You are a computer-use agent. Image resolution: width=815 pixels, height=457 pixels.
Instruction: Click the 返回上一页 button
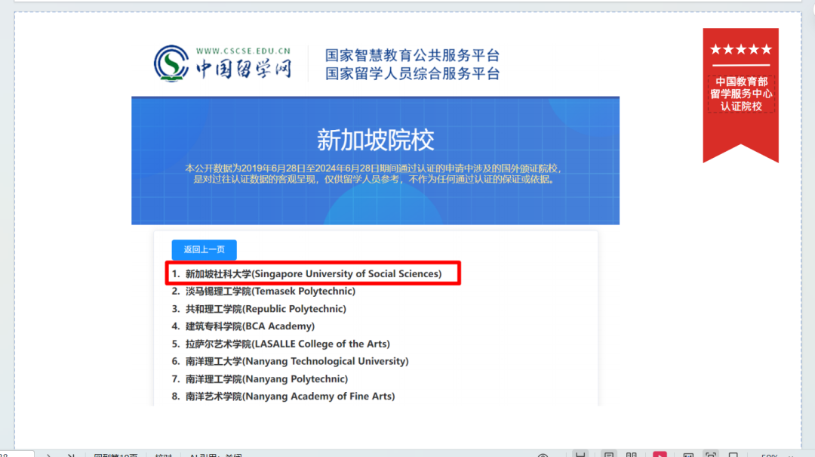205,249
